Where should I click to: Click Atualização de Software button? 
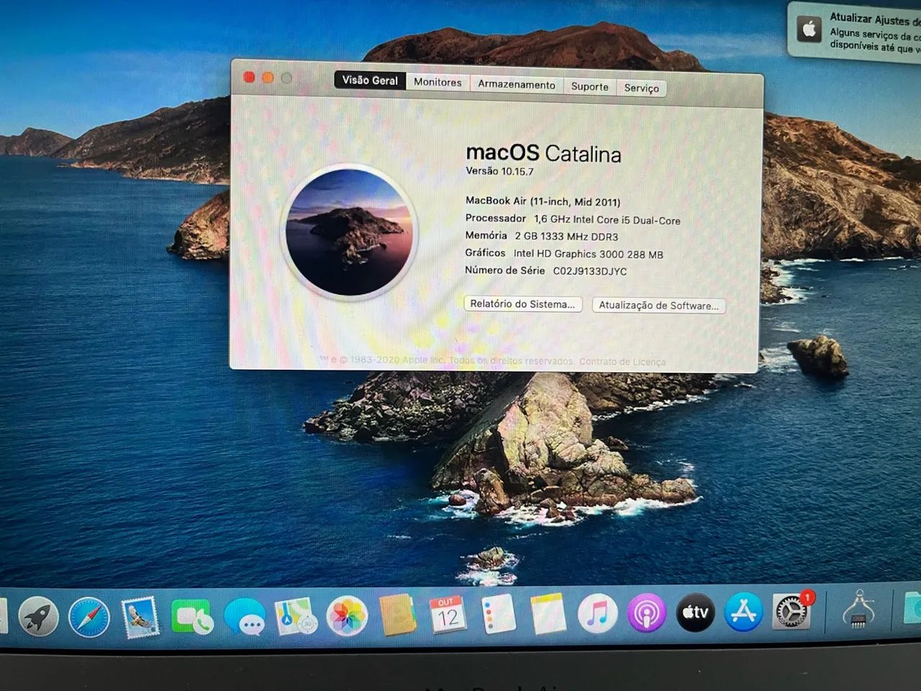pos(658,305)
